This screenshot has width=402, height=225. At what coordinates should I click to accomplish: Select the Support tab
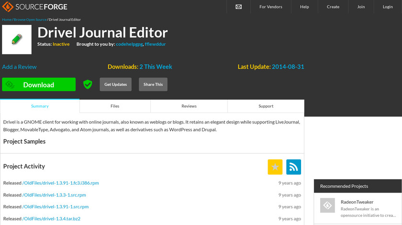pos(266,106)
